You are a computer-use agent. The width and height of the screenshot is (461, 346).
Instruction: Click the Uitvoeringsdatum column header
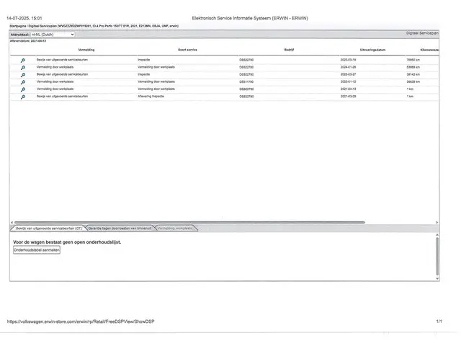pos(373,50)
